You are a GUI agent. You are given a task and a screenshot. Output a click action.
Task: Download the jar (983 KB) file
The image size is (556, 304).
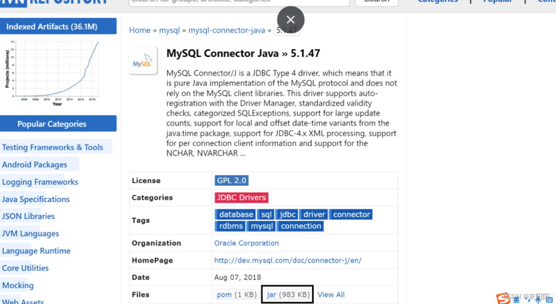(x=287, y=294)
